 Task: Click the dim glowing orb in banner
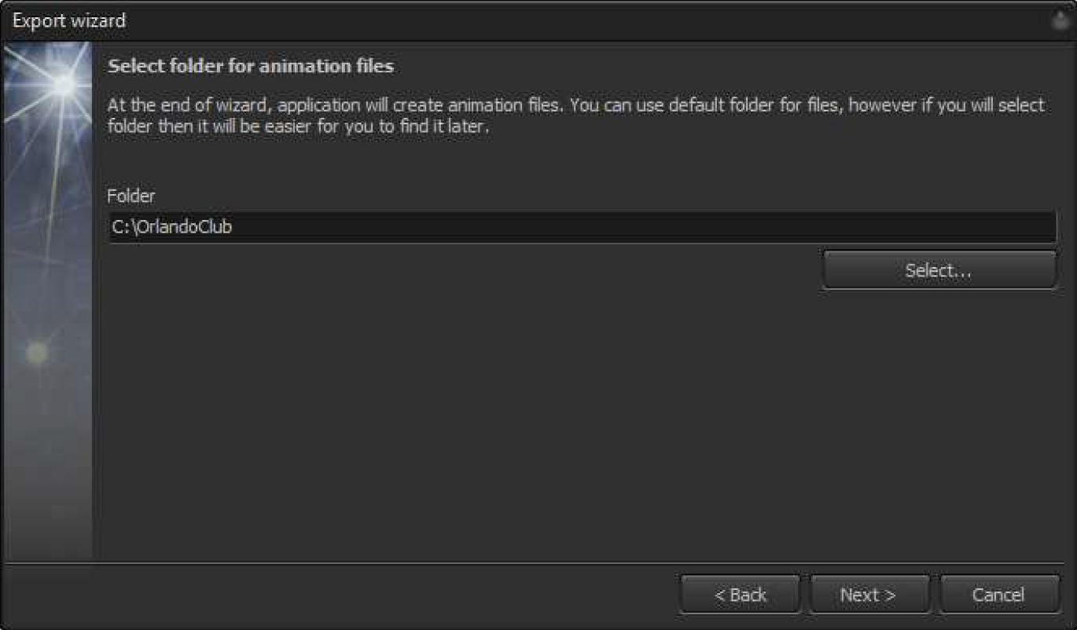click(36, 353)
